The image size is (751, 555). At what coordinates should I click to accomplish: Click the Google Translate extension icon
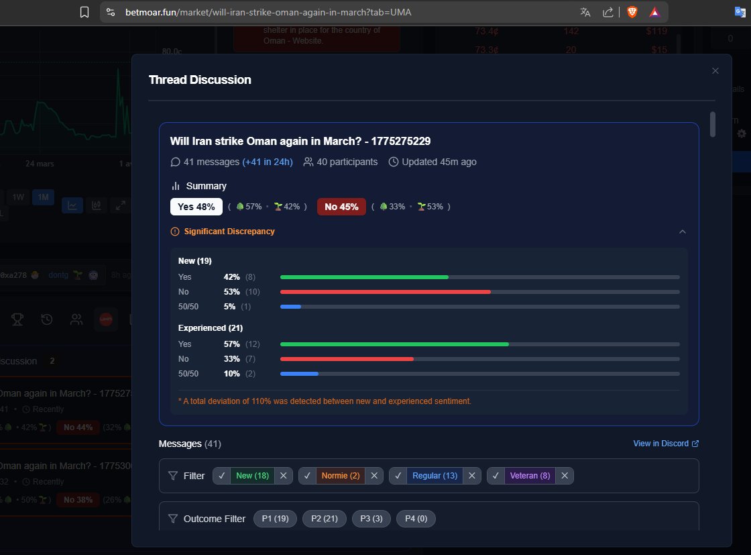tap(740, 12)
